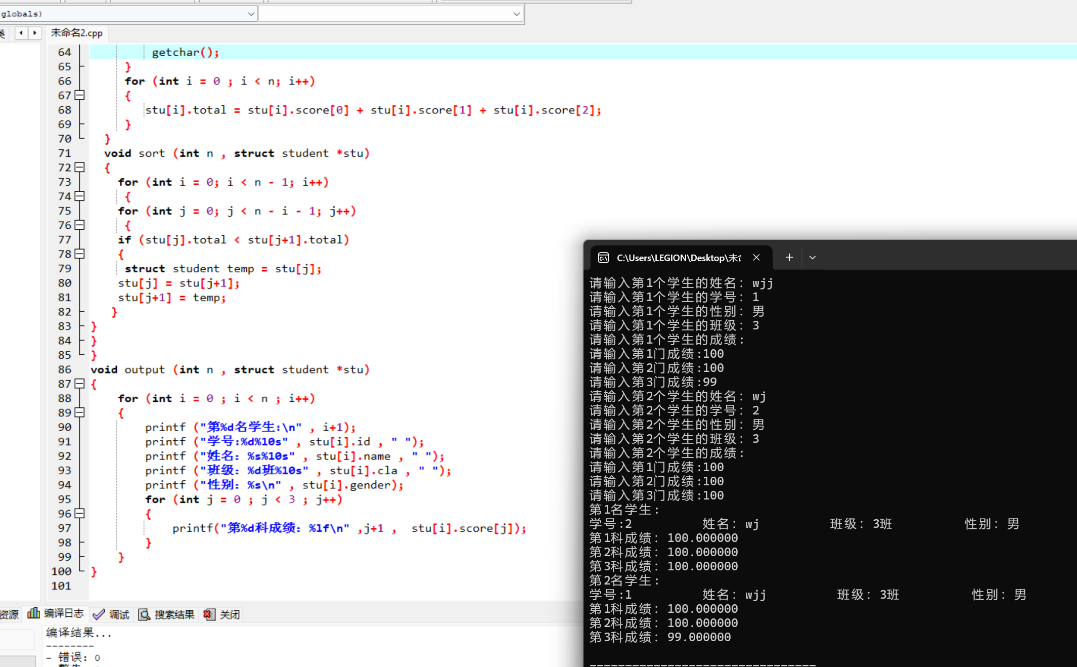1077x667 pixels.
Task: Add a new terminal tab
Action: pos(789,258)
